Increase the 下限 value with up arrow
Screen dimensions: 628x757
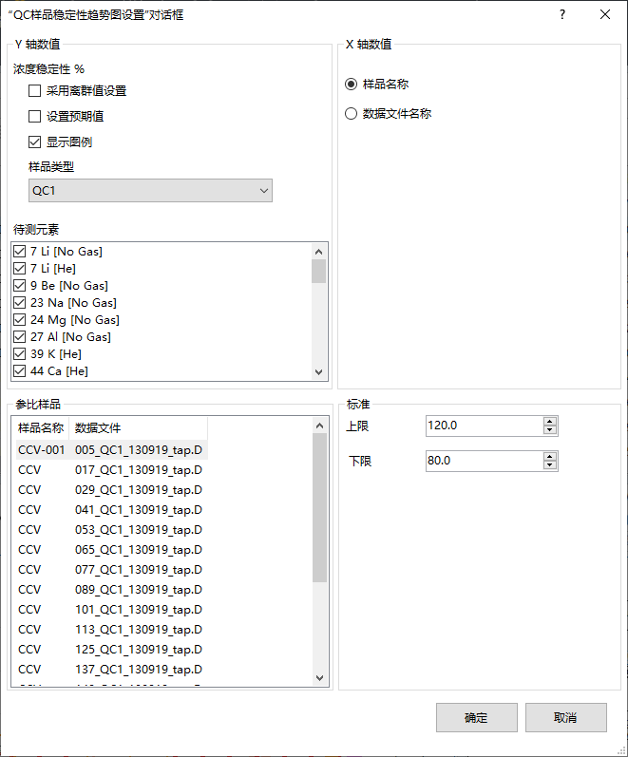pyautogui.click(x=550, y=457)
